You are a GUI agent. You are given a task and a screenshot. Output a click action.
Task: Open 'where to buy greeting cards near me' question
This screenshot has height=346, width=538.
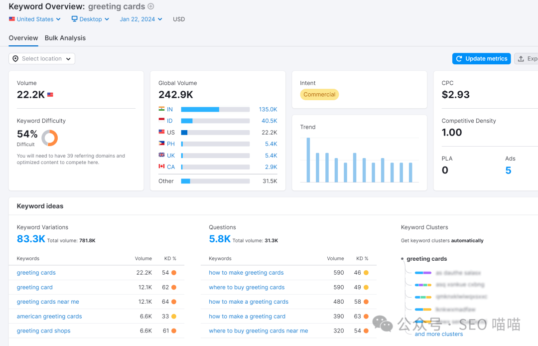point(259,331)
